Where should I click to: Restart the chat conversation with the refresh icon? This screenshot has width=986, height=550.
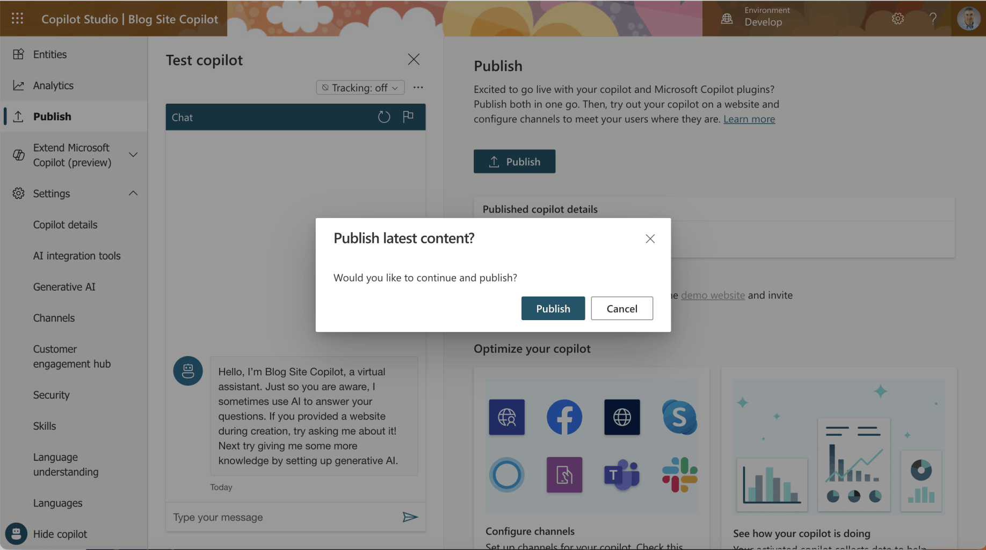point(383,117)
